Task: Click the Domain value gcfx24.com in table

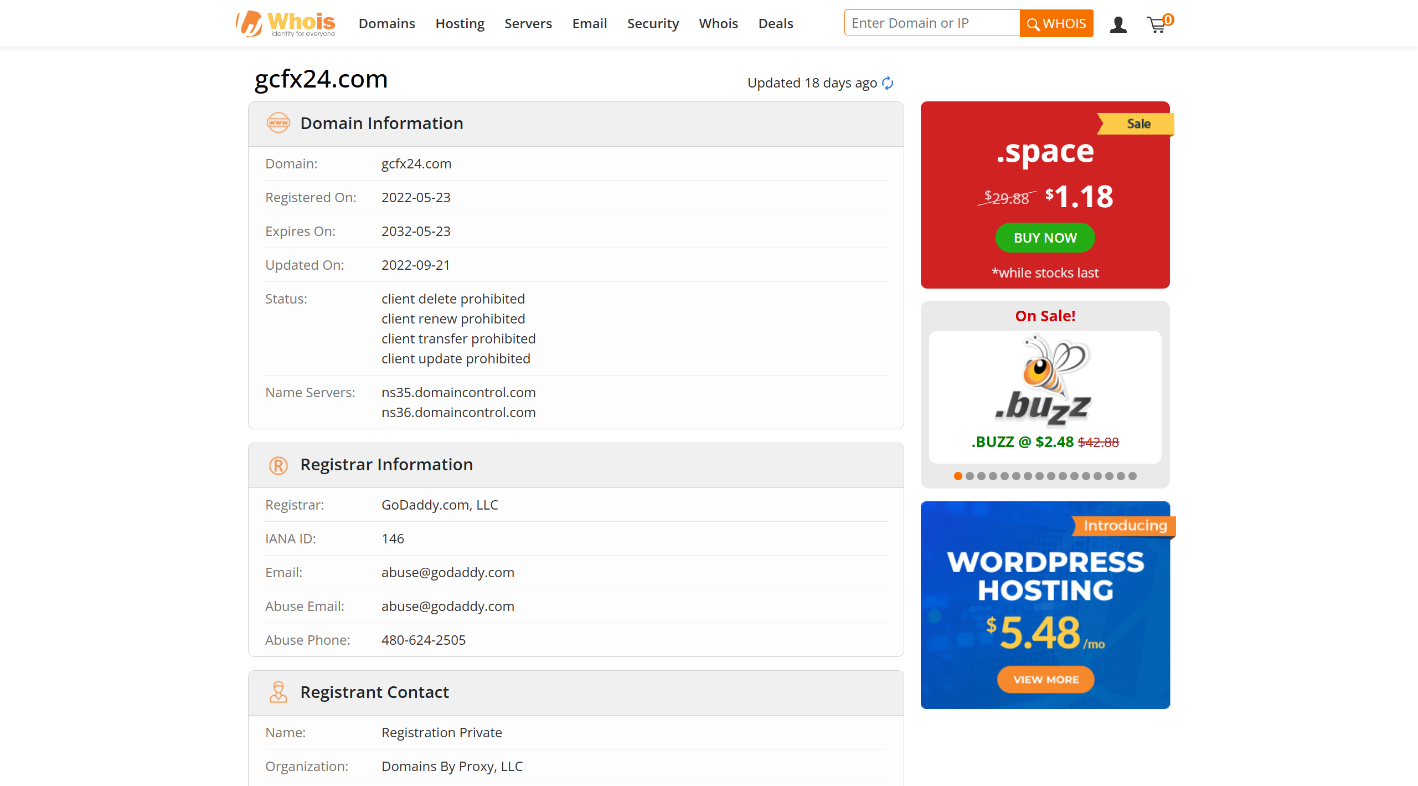Action: pyautogui.click(x=416, y=163)
